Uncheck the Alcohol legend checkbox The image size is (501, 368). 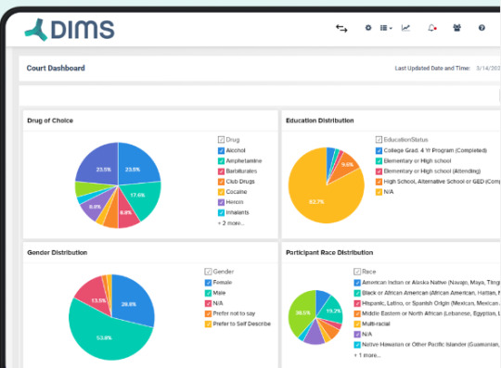pos(221,150)
